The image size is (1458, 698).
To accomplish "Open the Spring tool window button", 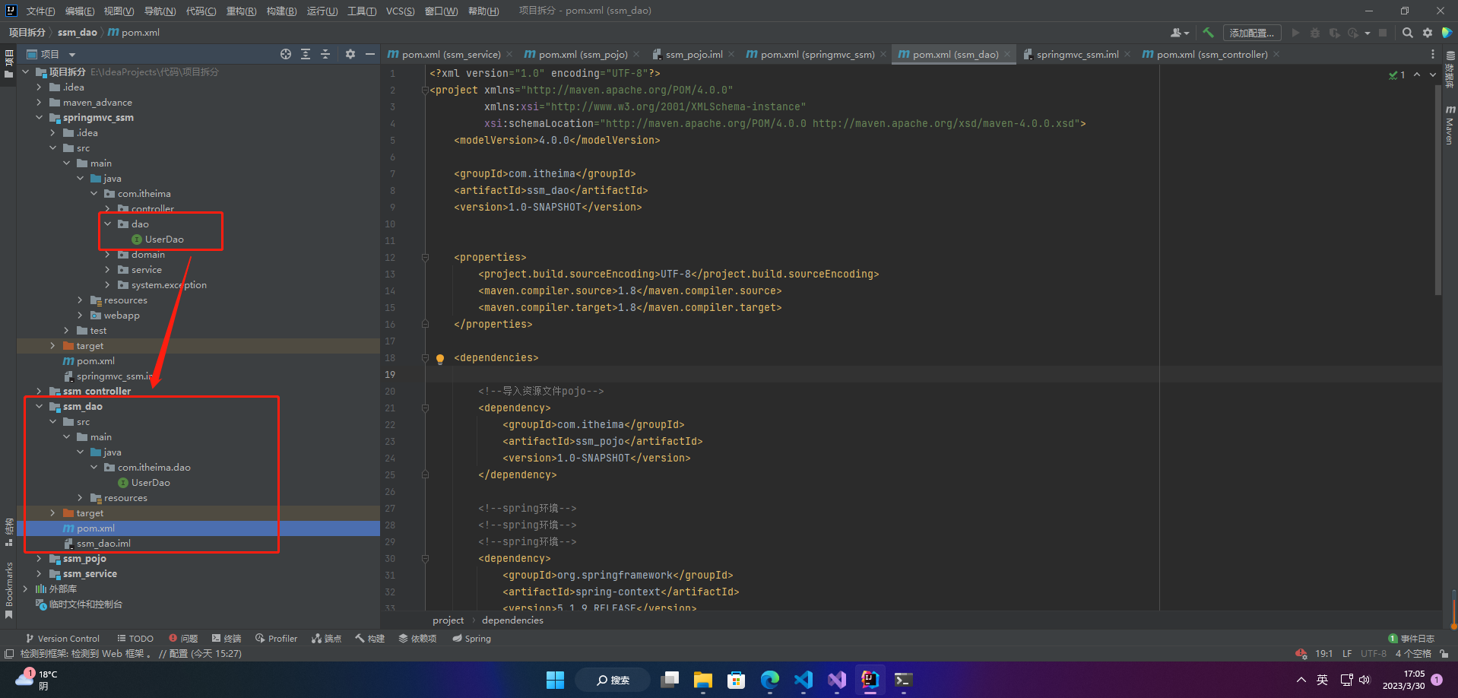I will [471, 639].
